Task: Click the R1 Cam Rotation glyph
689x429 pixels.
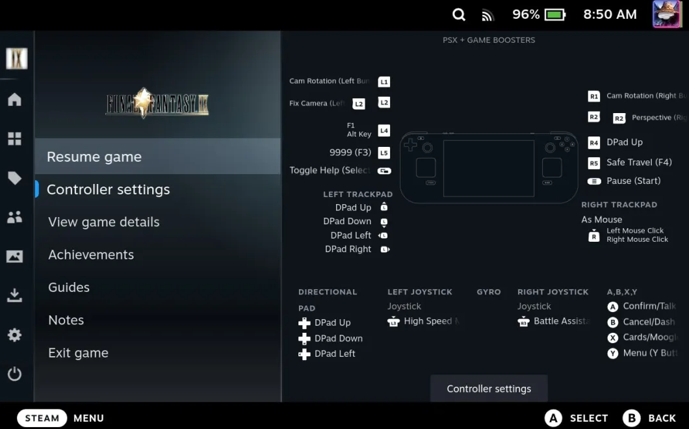Action: (x=594, y=96)
